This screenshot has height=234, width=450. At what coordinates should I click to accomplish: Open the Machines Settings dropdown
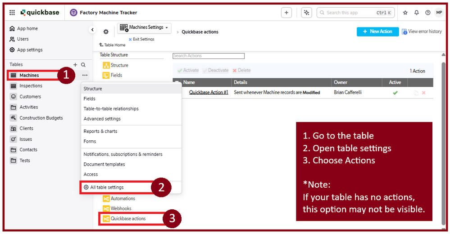tap(144, 28)
